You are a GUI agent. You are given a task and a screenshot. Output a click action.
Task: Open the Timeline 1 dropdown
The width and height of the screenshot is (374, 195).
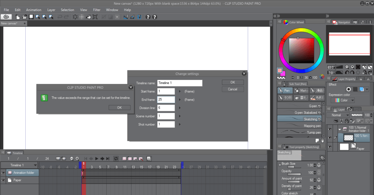pos(35,165)
